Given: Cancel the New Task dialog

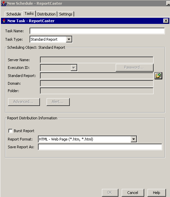Looking at the screenshot, I should (x=133, y=193).
